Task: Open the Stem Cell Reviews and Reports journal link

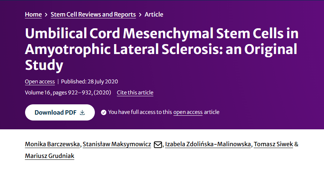Action: tap(93, 15)
